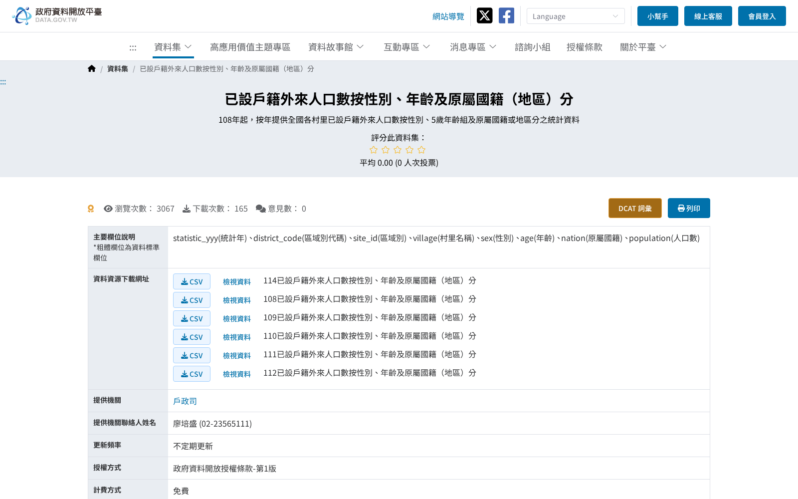This screenshot has height=499, width=798.
Task: View data (檢視資料) for 111 dataset
Action: tap(237, 356)
